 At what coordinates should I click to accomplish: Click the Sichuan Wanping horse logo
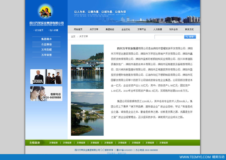pyautogui.click(x=45, y=12)
